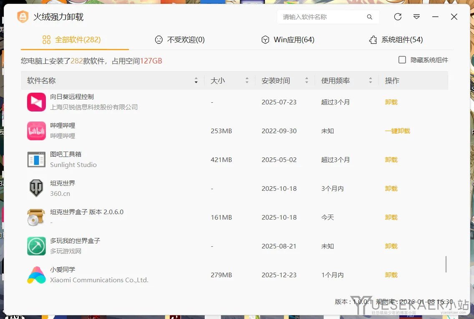
Task: Click the 向日葵远程控制 app icon
Action: click(x=36, y=102)
